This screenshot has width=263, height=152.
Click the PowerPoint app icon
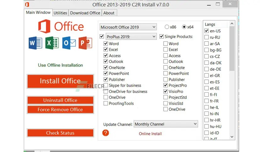(85, 43)
